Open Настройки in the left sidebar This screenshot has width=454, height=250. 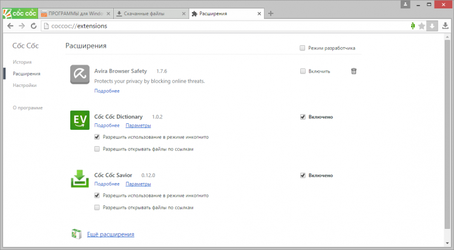click(x=24, y=85)
